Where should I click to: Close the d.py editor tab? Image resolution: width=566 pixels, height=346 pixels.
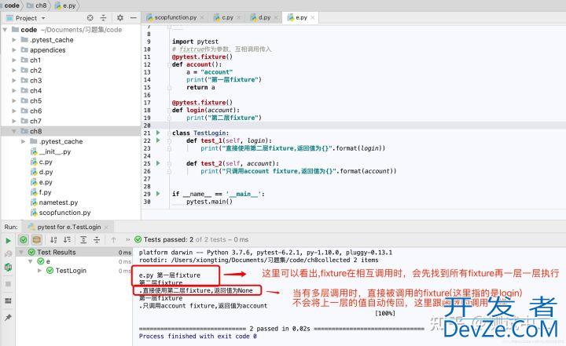tap(276, 17)
